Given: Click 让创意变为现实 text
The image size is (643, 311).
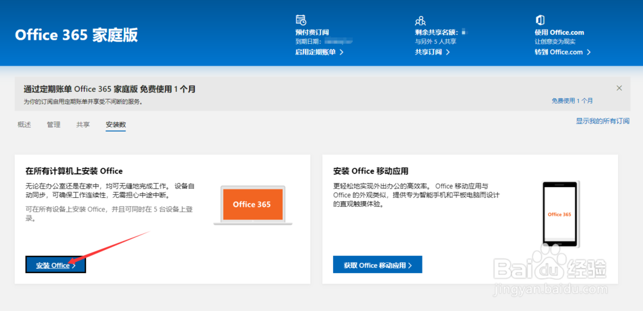Looking at the screenshot, I should [556, 41].
